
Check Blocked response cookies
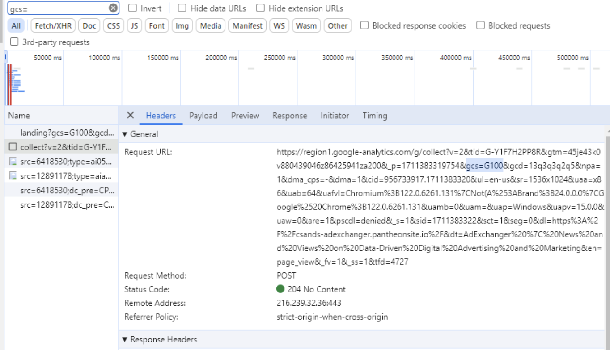coord(364,25)
